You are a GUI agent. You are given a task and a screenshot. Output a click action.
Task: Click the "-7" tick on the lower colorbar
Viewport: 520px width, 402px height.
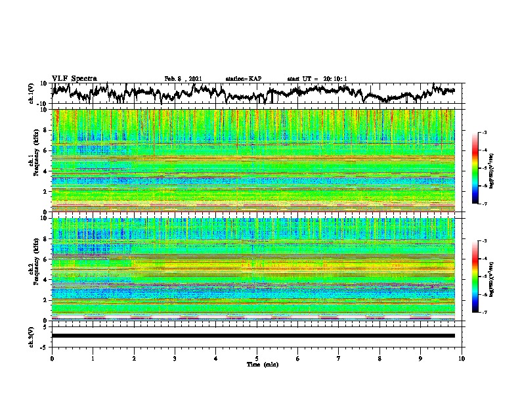[x=484, y=312]
